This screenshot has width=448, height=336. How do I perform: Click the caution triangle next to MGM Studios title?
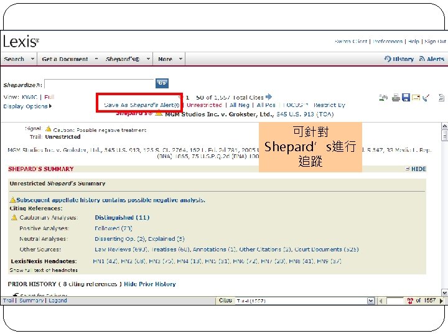159,113
